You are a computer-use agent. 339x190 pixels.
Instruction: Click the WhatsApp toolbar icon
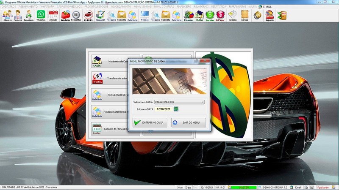point(41,16)
